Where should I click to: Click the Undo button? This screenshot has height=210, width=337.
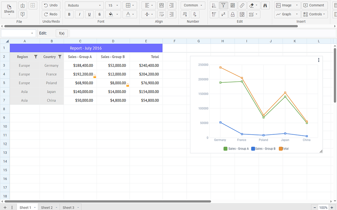pyautogui.click(x=51, y=5)
